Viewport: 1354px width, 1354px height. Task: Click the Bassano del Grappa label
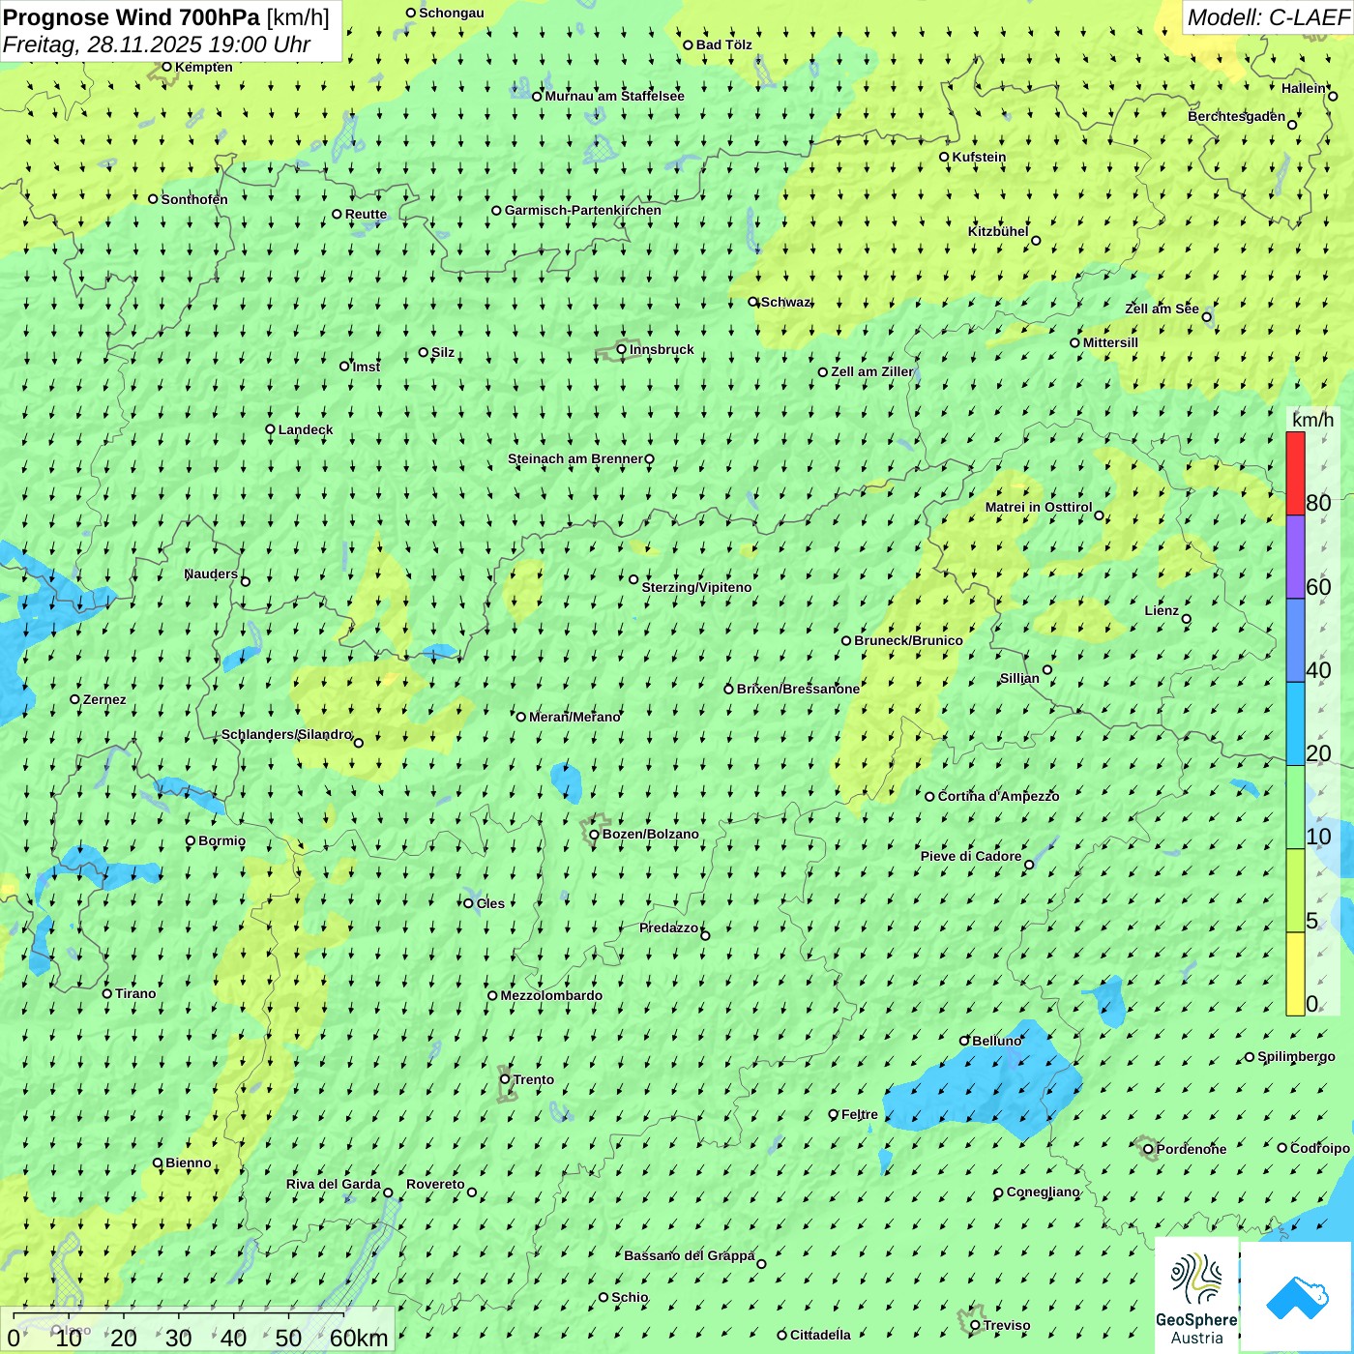[689, 1255]
